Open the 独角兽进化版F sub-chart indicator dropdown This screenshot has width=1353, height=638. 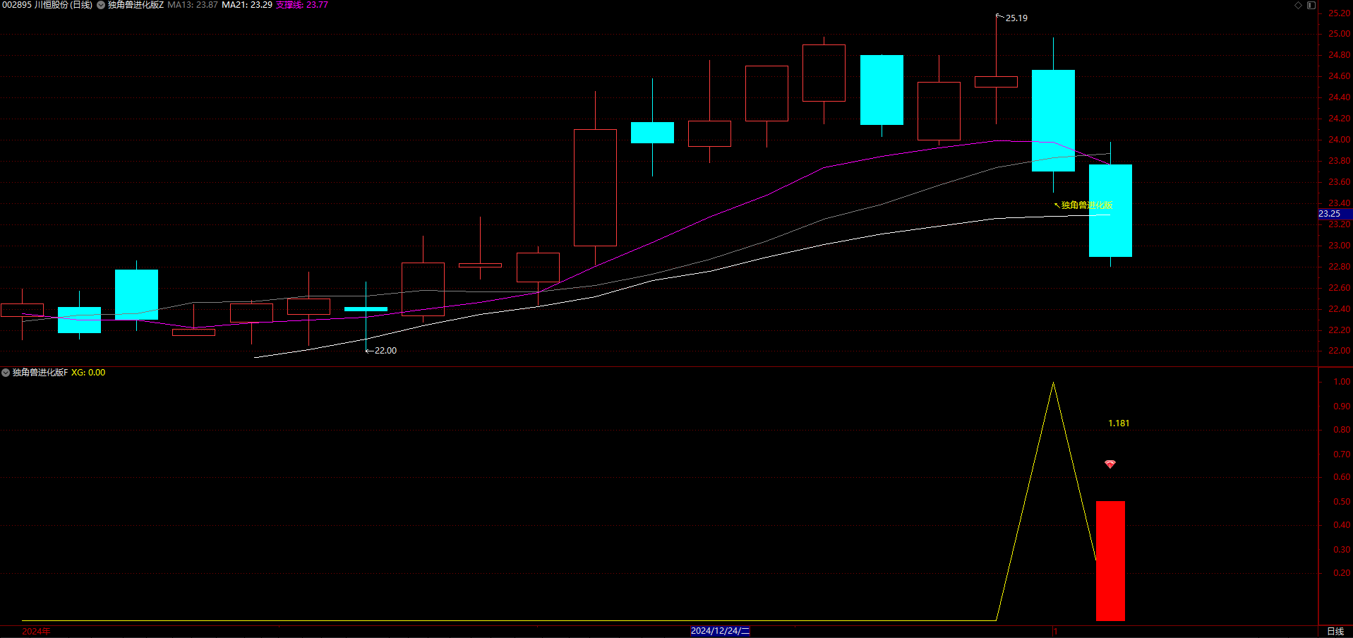tap(6, 373)
